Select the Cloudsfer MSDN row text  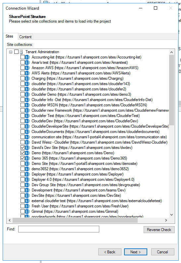89,105
